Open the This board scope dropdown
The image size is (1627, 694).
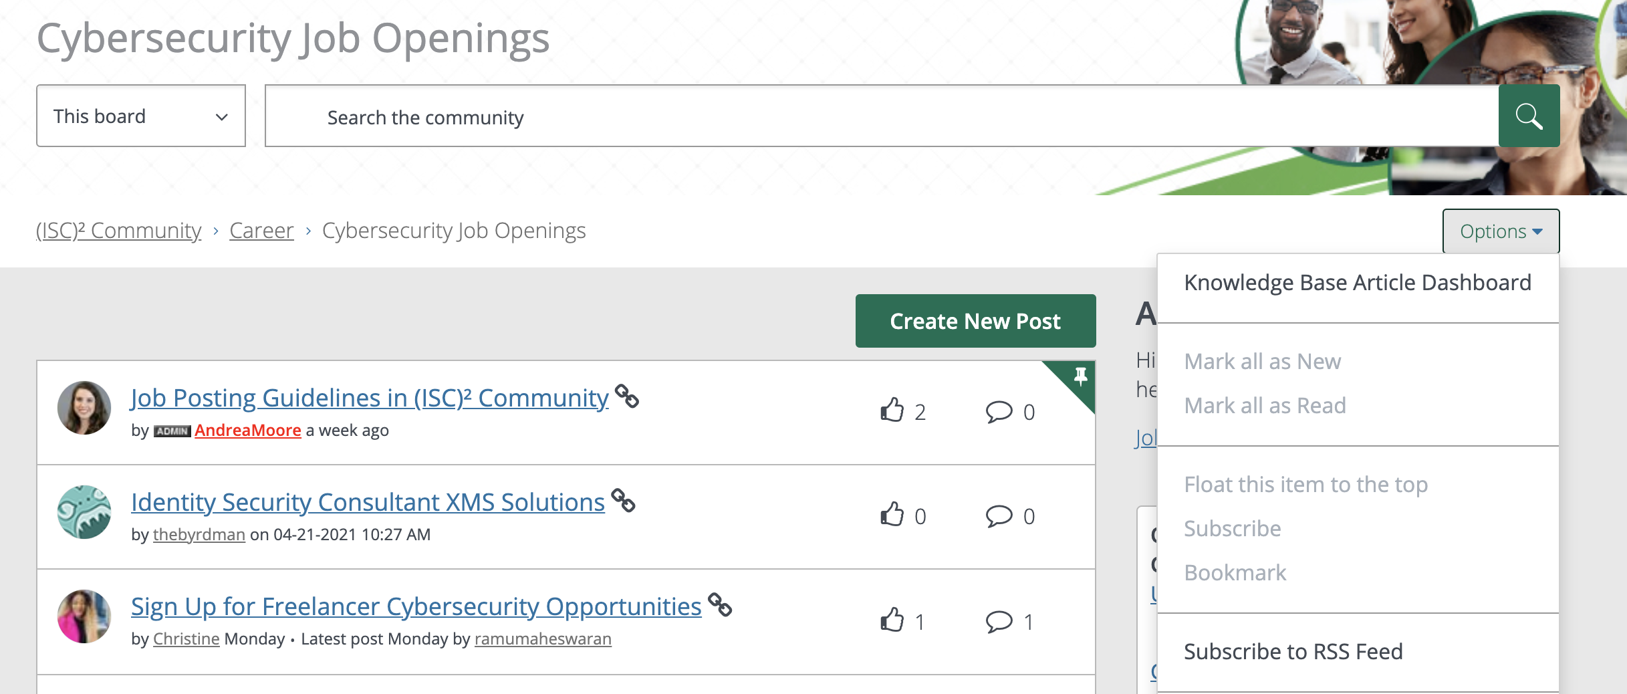(x=141, y=116)
